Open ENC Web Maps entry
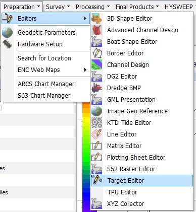 (39, 69)
